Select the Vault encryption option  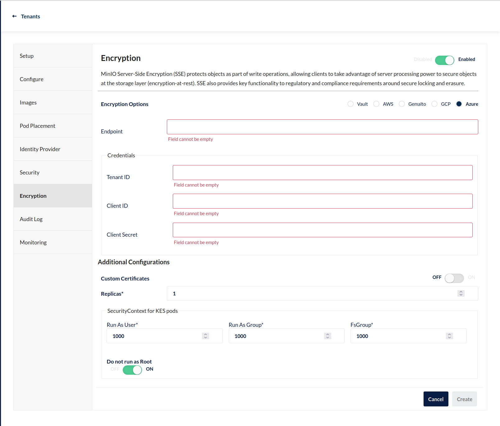(x=351, y=104)
